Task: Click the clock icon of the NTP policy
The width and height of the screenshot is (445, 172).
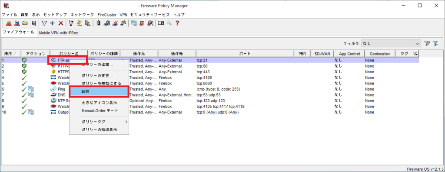Action: click(x=53, y=101)
